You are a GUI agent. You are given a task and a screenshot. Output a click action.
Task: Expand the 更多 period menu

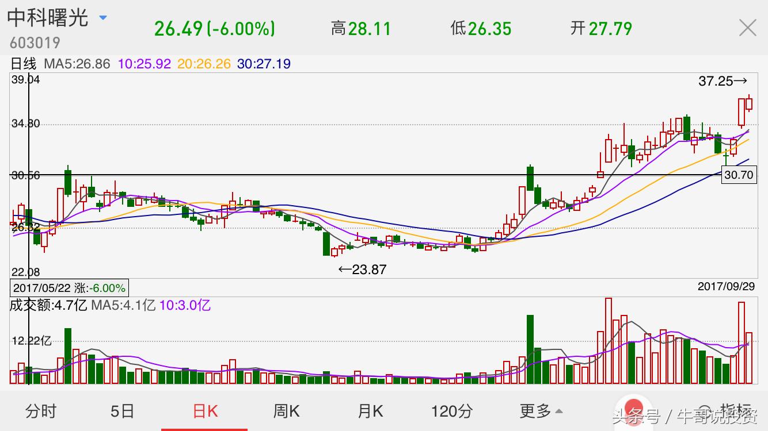coord(541,411)
